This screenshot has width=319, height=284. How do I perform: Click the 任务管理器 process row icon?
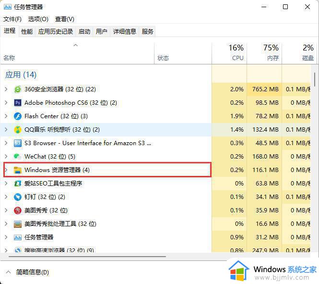pyautogui.click(x=18, y=237)
